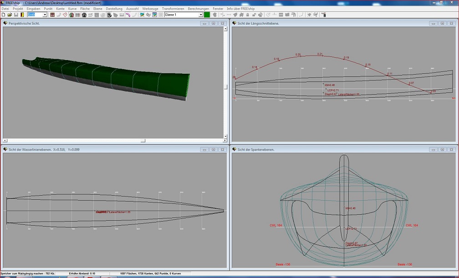459x278 pixels.
Task: Create a new file from toolbar
Action: 3,15
